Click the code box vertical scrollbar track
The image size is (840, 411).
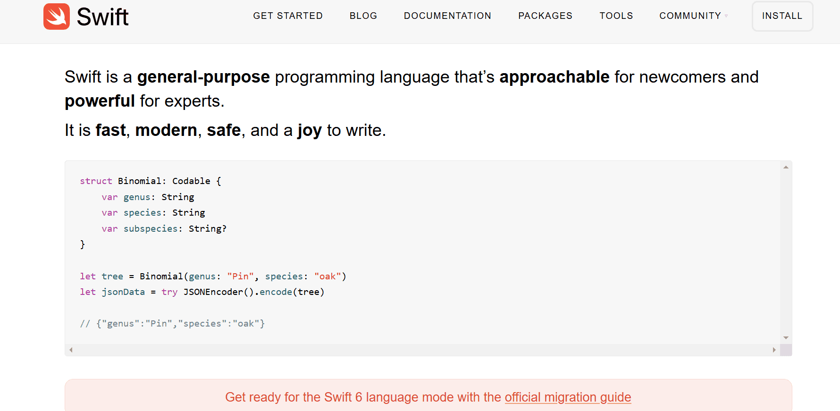[x=786, y=252]
